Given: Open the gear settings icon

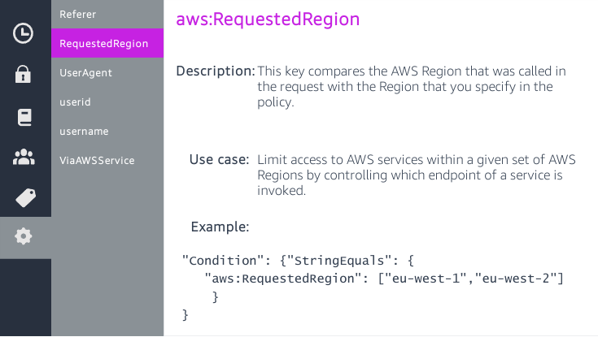Looking at the screenshot, I should [24, 237].
